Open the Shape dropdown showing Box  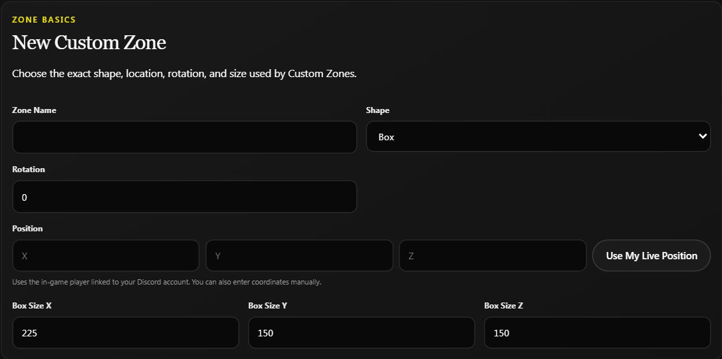[x=539, y=137]
